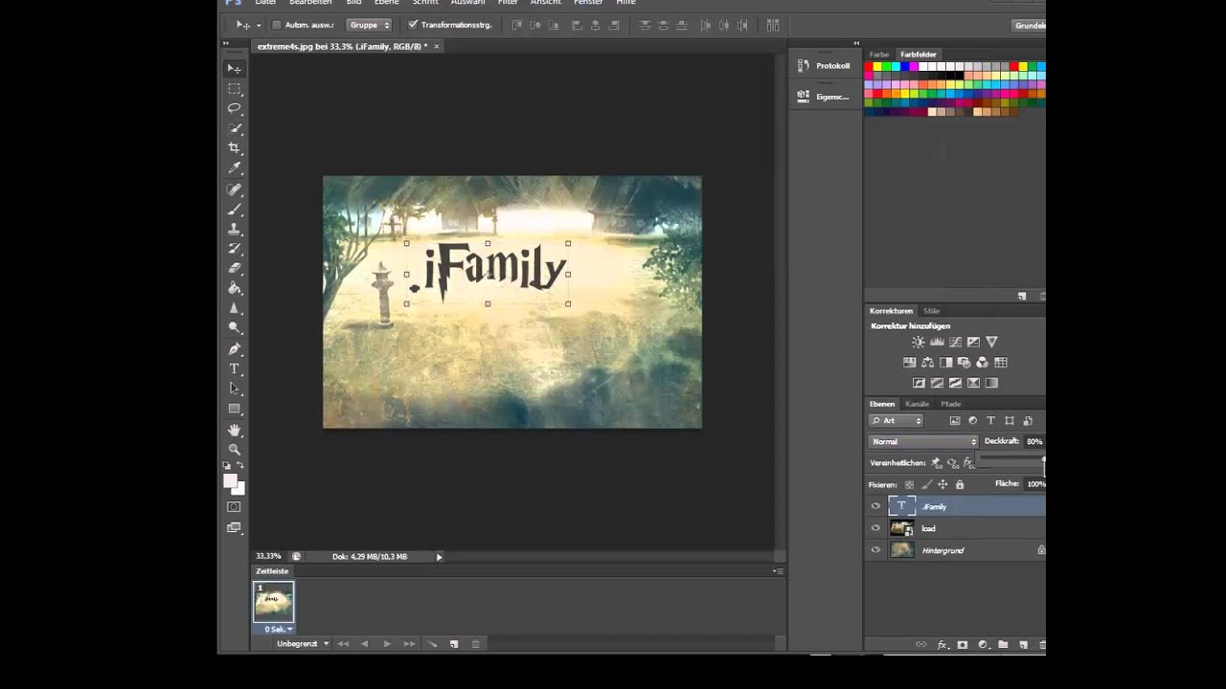Select the Quick Selection tool
The height and width of the screenshot is (689, 1226).
[x=235, y=128]
